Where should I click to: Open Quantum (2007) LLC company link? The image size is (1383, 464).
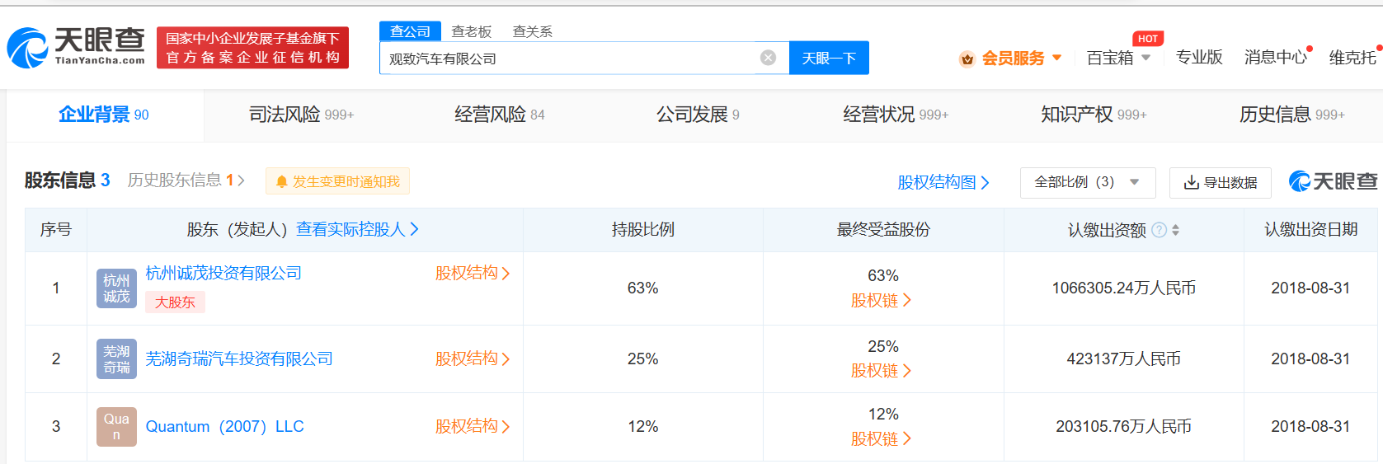click(x=224, y=426)
